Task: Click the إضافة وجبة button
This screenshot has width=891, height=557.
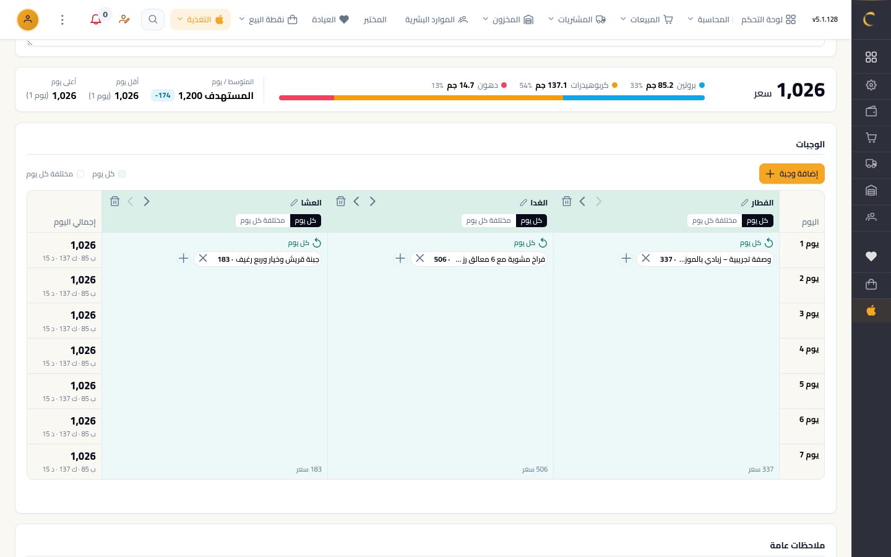Action: point(792,174)
